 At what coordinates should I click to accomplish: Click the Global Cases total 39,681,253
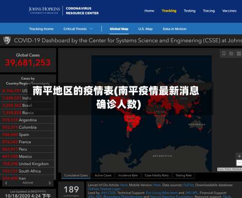tap(28, 63)
